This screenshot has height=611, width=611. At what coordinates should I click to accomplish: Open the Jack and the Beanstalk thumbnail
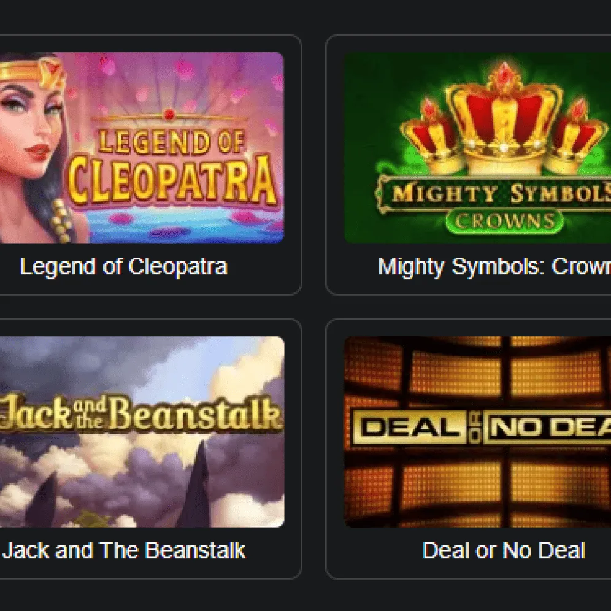point(142,431)
